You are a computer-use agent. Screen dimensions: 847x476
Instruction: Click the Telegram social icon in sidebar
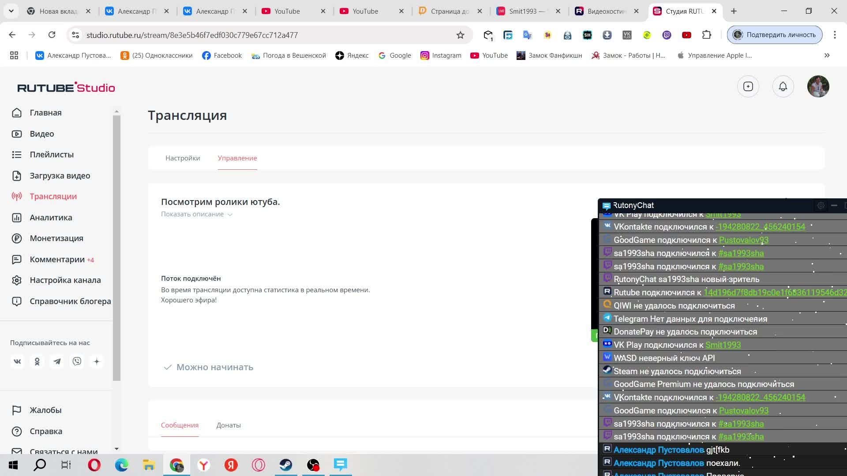[x=57, y=361]
